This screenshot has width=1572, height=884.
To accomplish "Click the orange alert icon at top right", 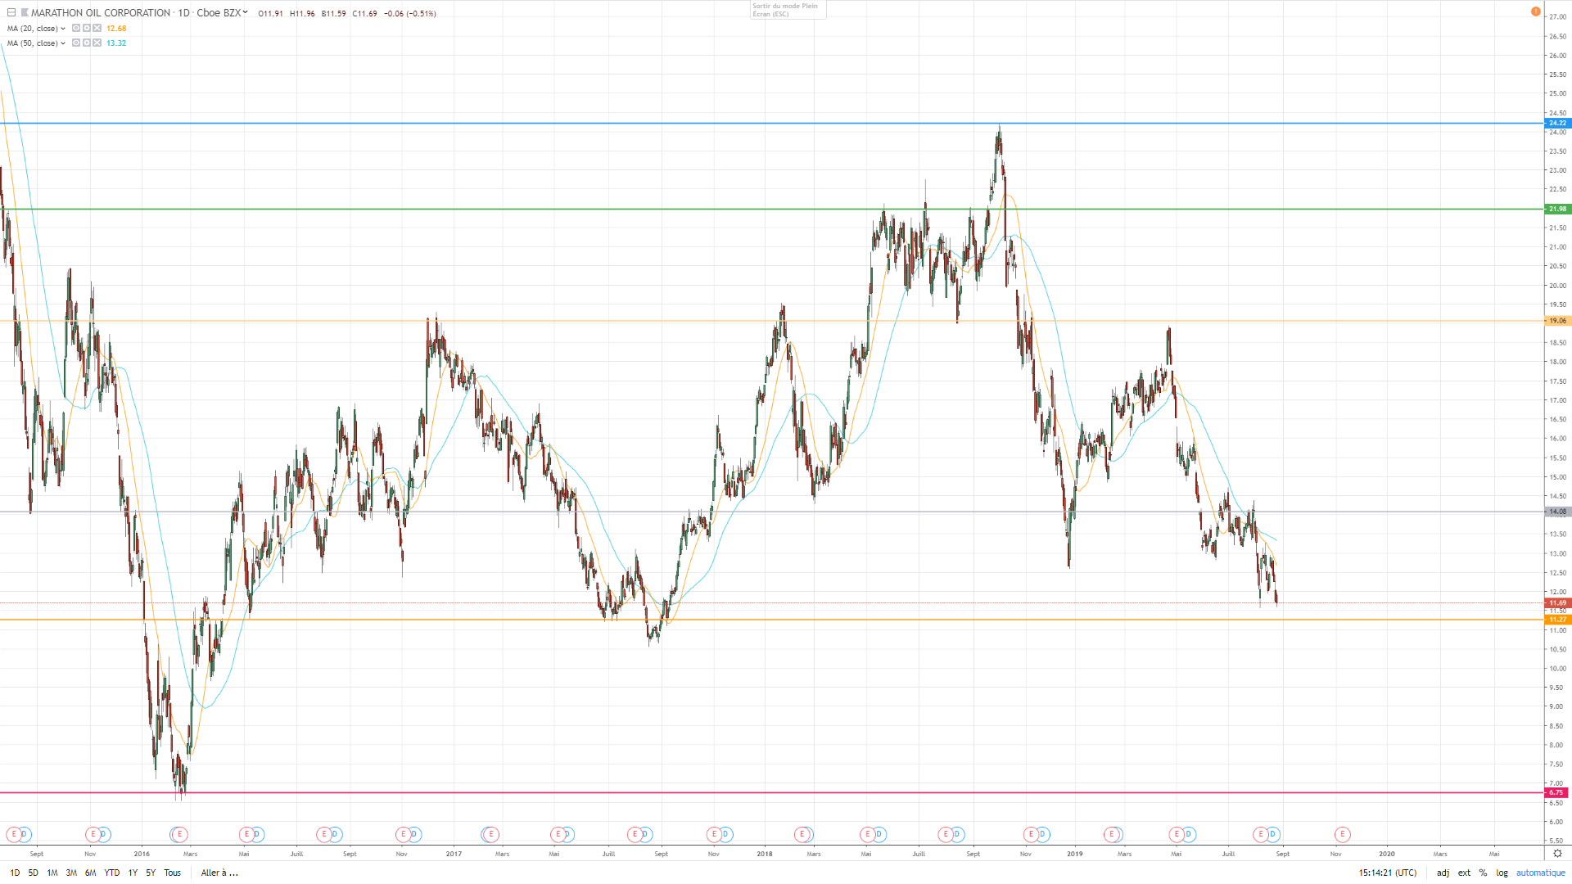I will (1536, 11).
